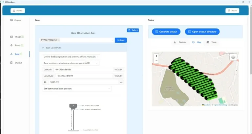Switch to the Map tab
The image size is (252, 134).
pos(197,42)
